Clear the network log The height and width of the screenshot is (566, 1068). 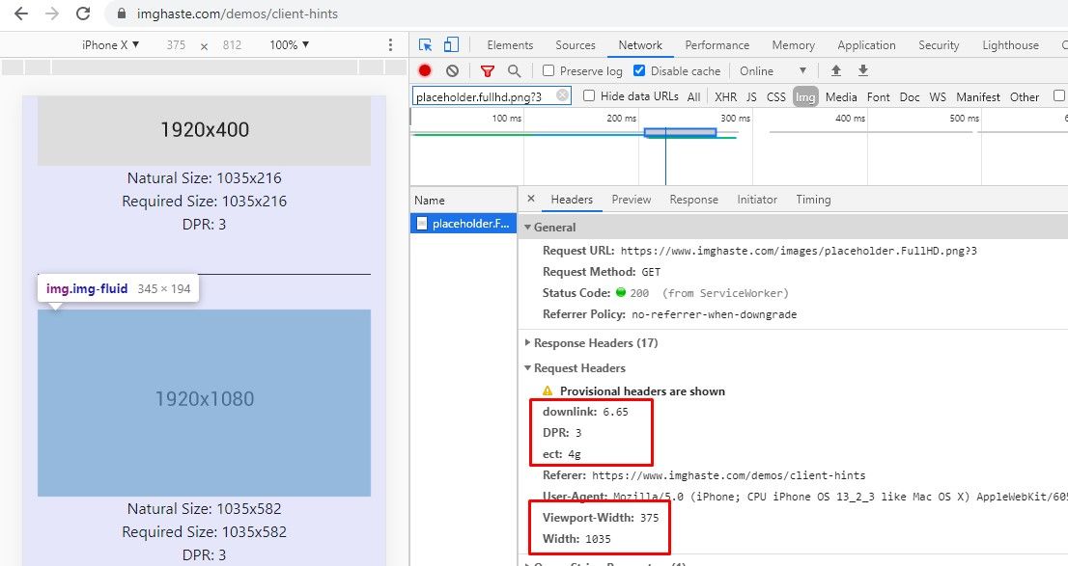click(x=452, y=70)
